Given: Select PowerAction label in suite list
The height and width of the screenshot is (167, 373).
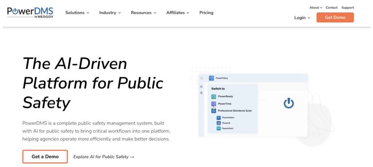Looking at the screenshot, I should point(228,117).
